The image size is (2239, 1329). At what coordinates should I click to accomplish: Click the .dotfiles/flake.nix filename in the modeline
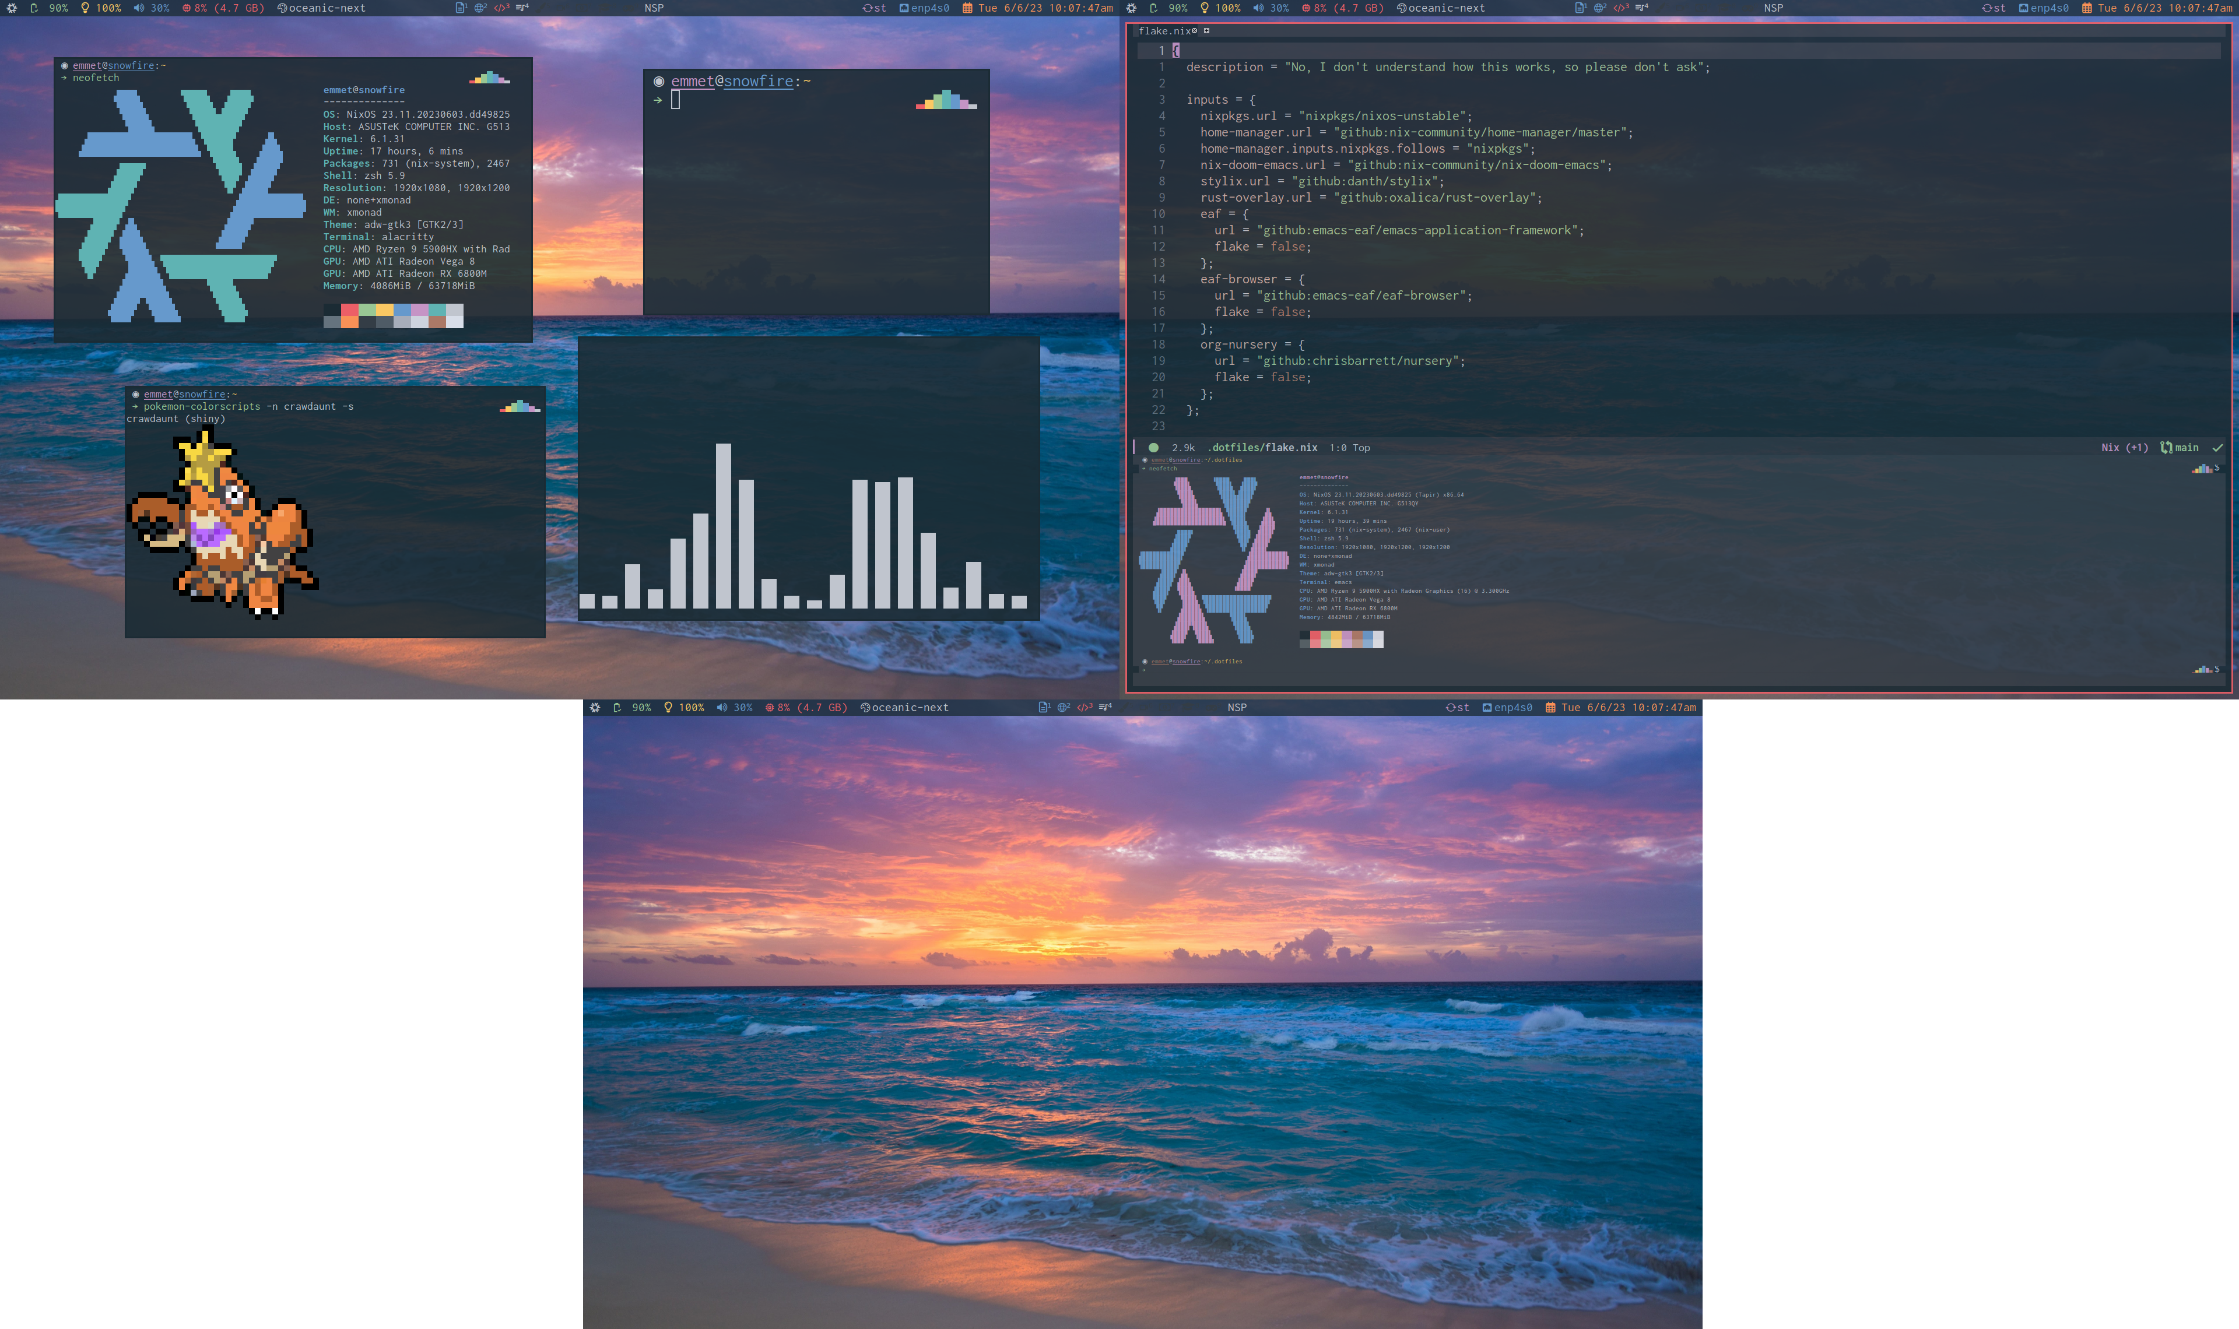point(1262,448)
